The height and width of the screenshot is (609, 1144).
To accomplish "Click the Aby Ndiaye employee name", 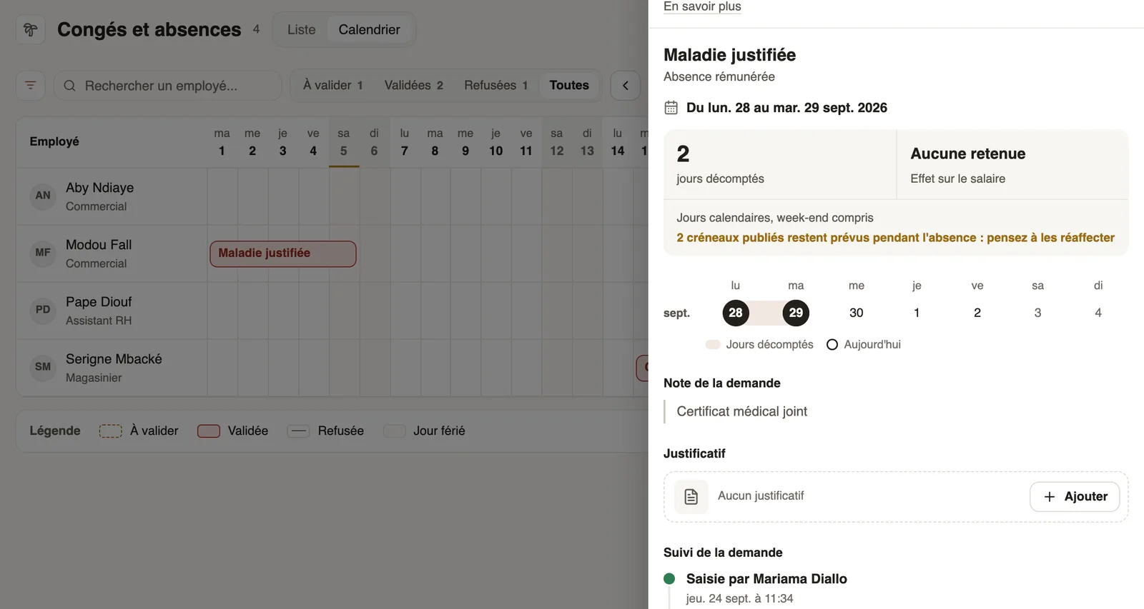I will point(100,188).
